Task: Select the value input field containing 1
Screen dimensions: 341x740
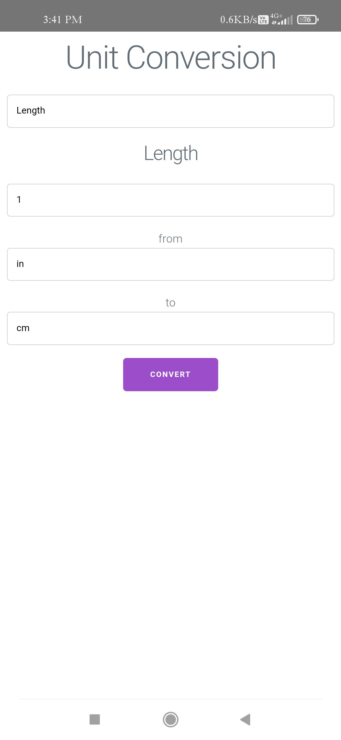Action: click(x=170, y=200)
